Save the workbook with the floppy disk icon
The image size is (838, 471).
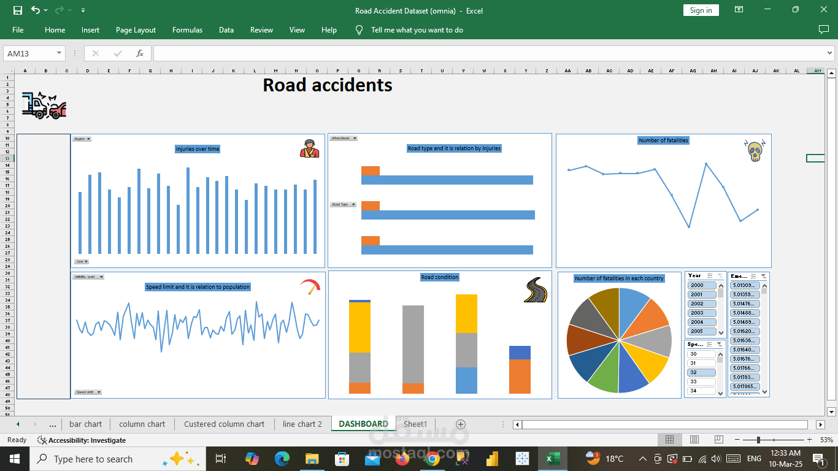[18, 10]
